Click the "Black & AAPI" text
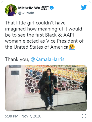92x122 pixels. coord(60,35)
